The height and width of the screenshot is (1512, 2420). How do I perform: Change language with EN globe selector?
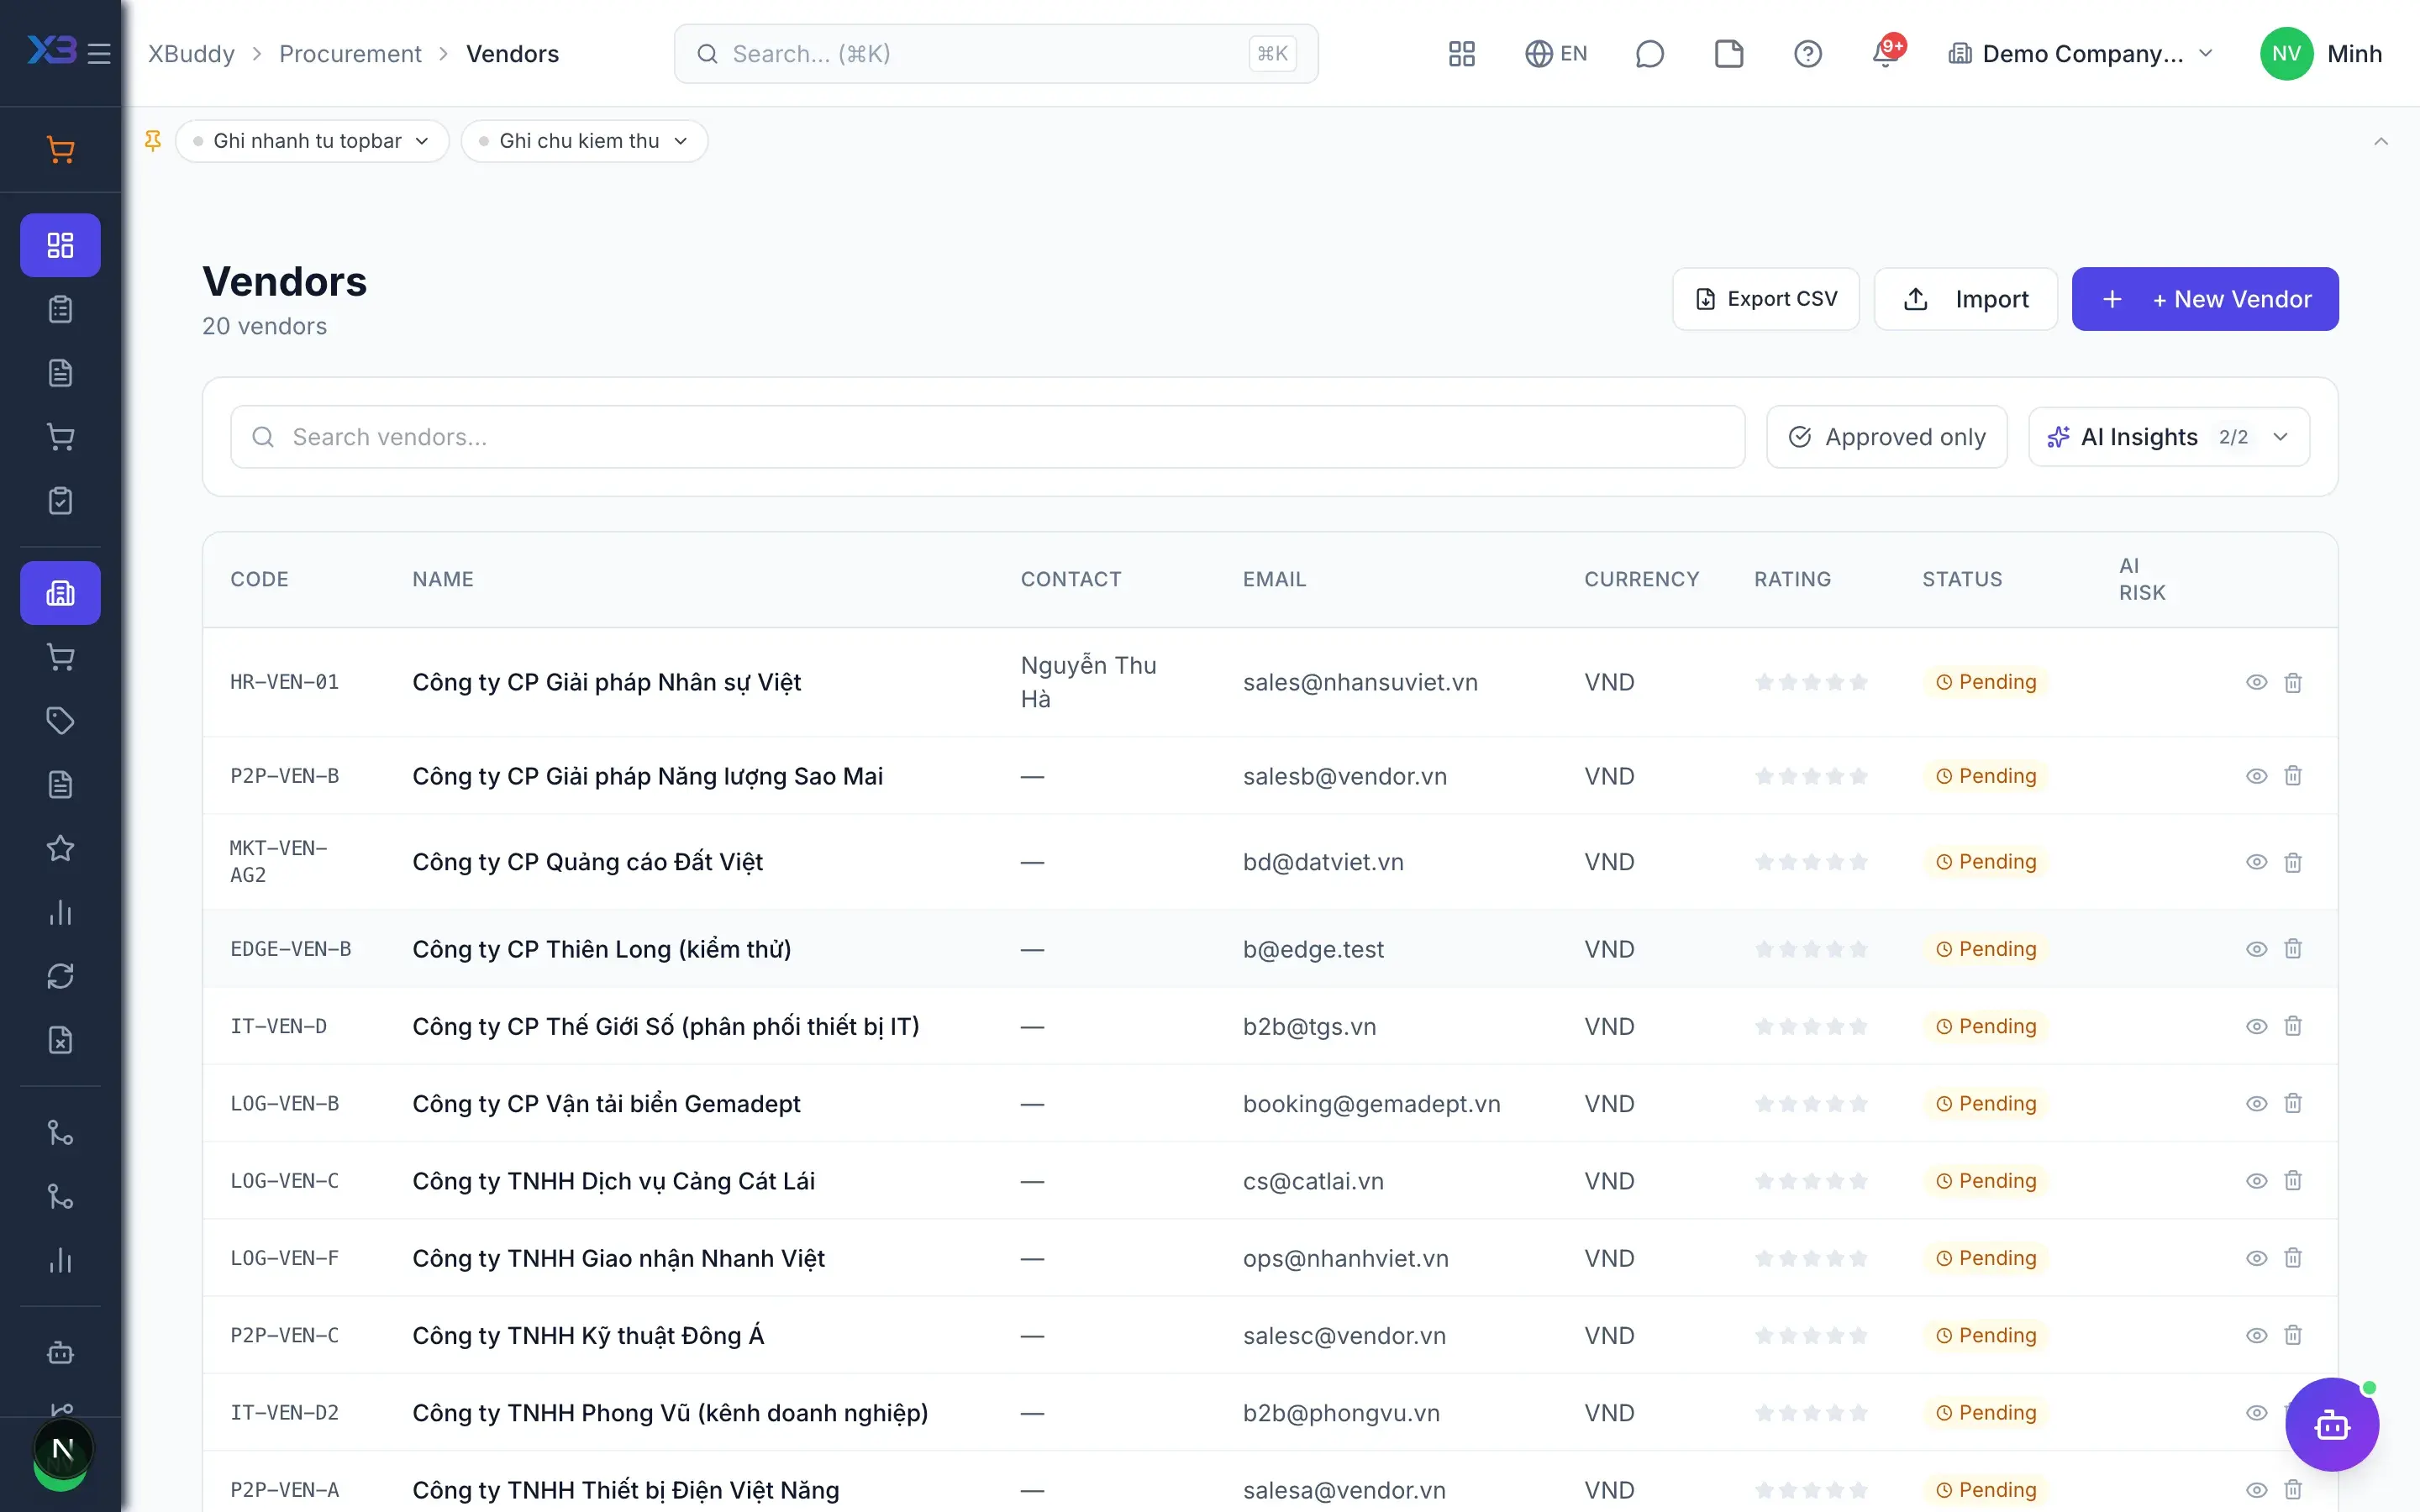tap(1556, 54)
